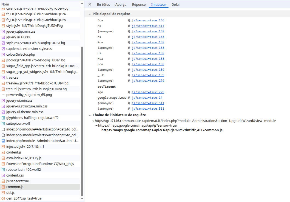Click the script icon beside ExtensionForegroundRuntime-CQWdx_gh.js
The width and height of the screenshot is (290, 202).
tap(3, 164)
